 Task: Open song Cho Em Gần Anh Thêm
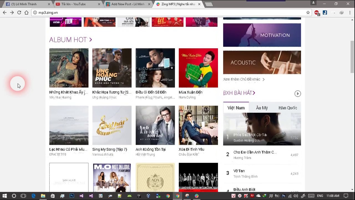[x=255, y=152]
